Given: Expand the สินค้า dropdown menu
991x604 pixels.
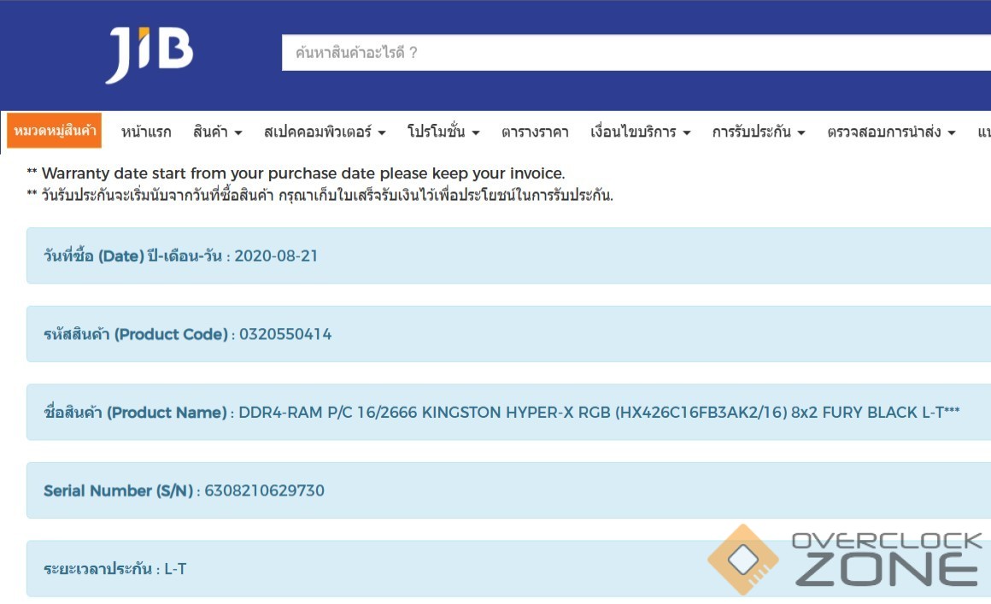Looking at the screenshot, I should (x=217, y=132).
